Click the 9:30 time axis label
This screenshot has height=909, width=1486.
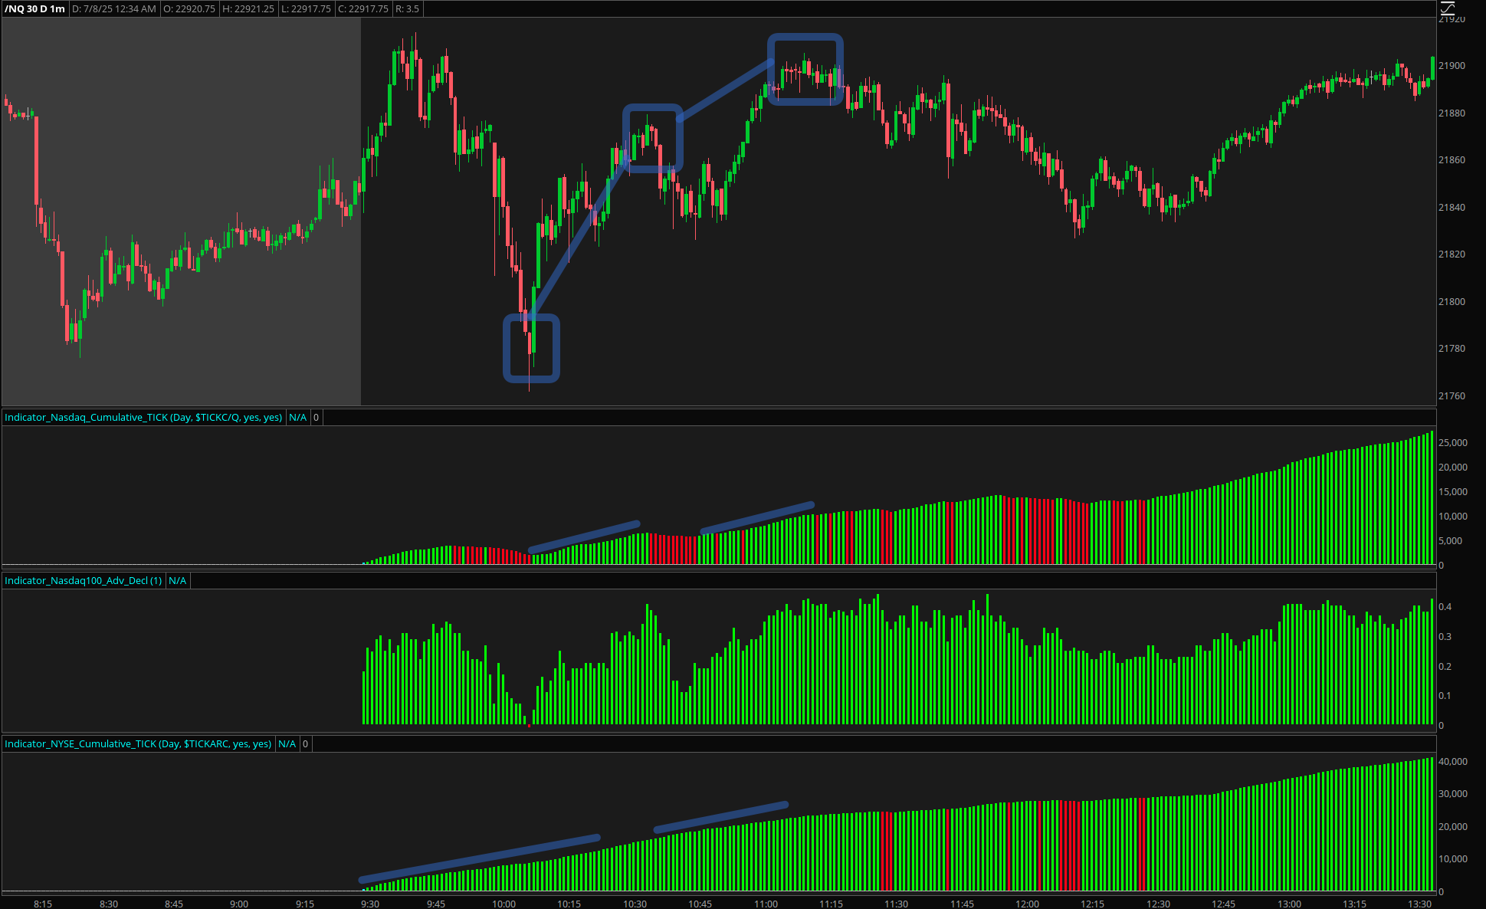point(370,904)
